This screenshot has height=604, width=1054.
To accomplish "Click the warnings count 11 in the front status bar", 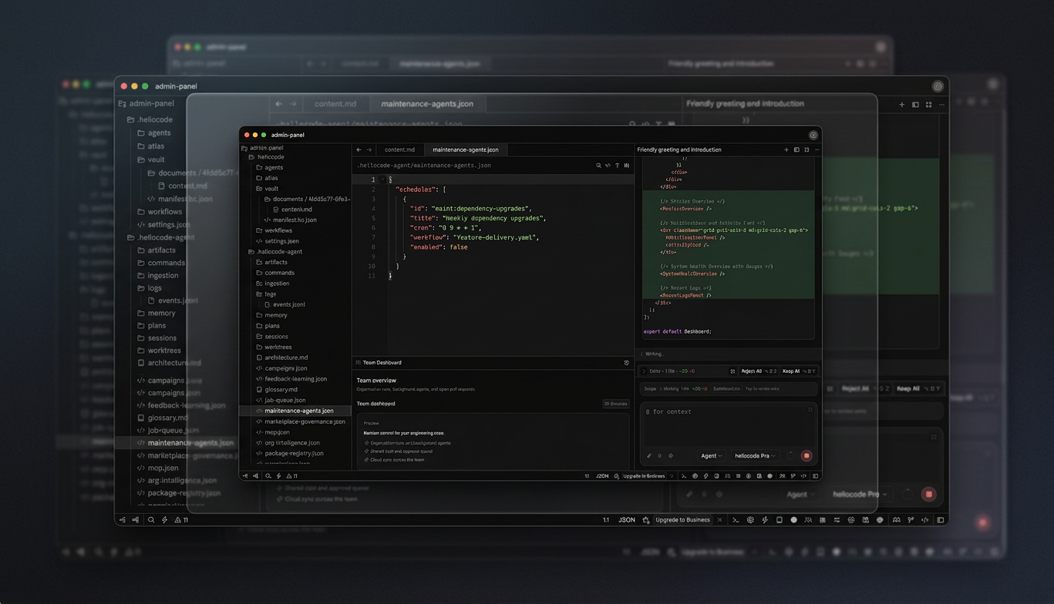I will coord(291,476).
